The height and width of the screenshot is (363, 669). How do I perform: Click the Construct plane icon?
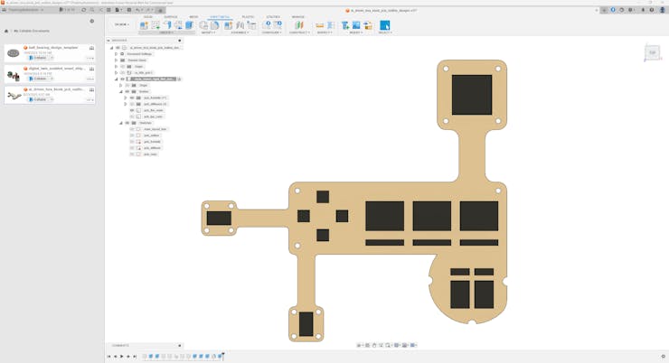click(x=298, y=25)
